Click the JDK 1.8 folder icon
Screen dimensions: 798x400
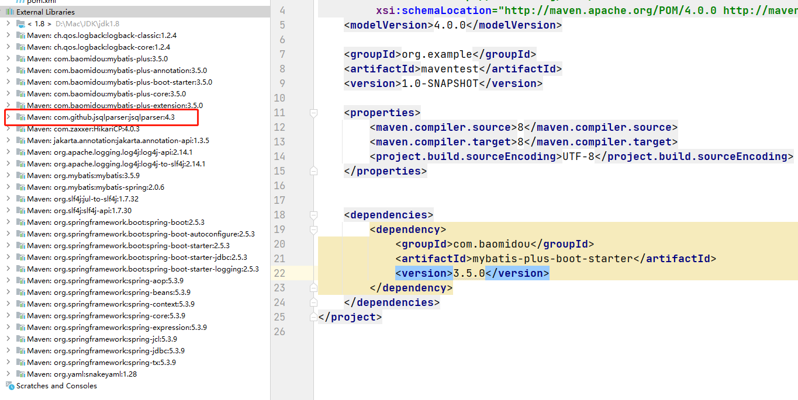[20, 23]
